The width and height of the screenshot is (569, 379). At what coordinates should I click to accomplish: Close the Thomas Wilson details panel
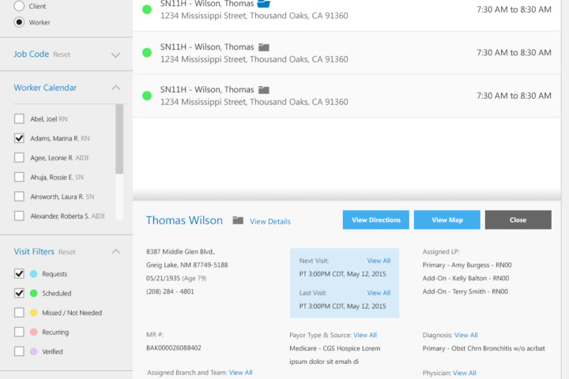pos(518,220)
